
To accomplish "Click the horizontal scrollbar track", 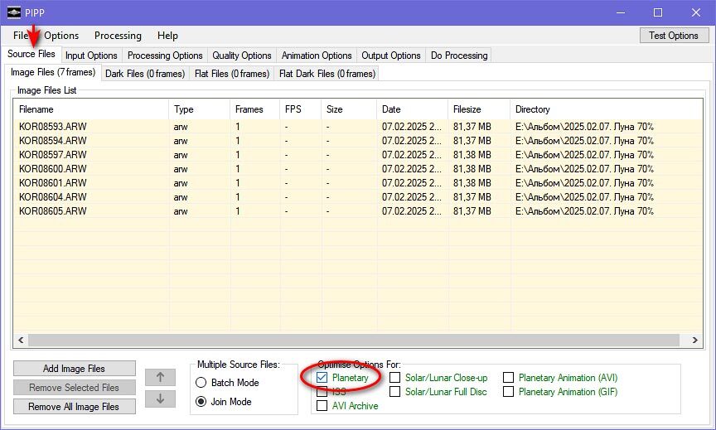I will click(x=353, y=340).
